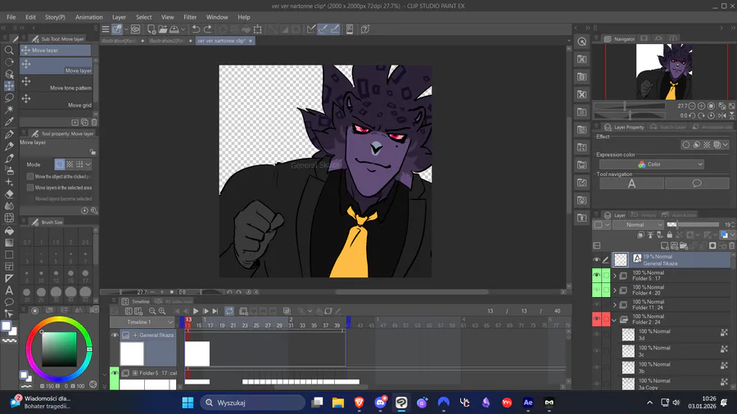Select the Eyedropper tool
The image size is (737, 414).
coord(9,122)
